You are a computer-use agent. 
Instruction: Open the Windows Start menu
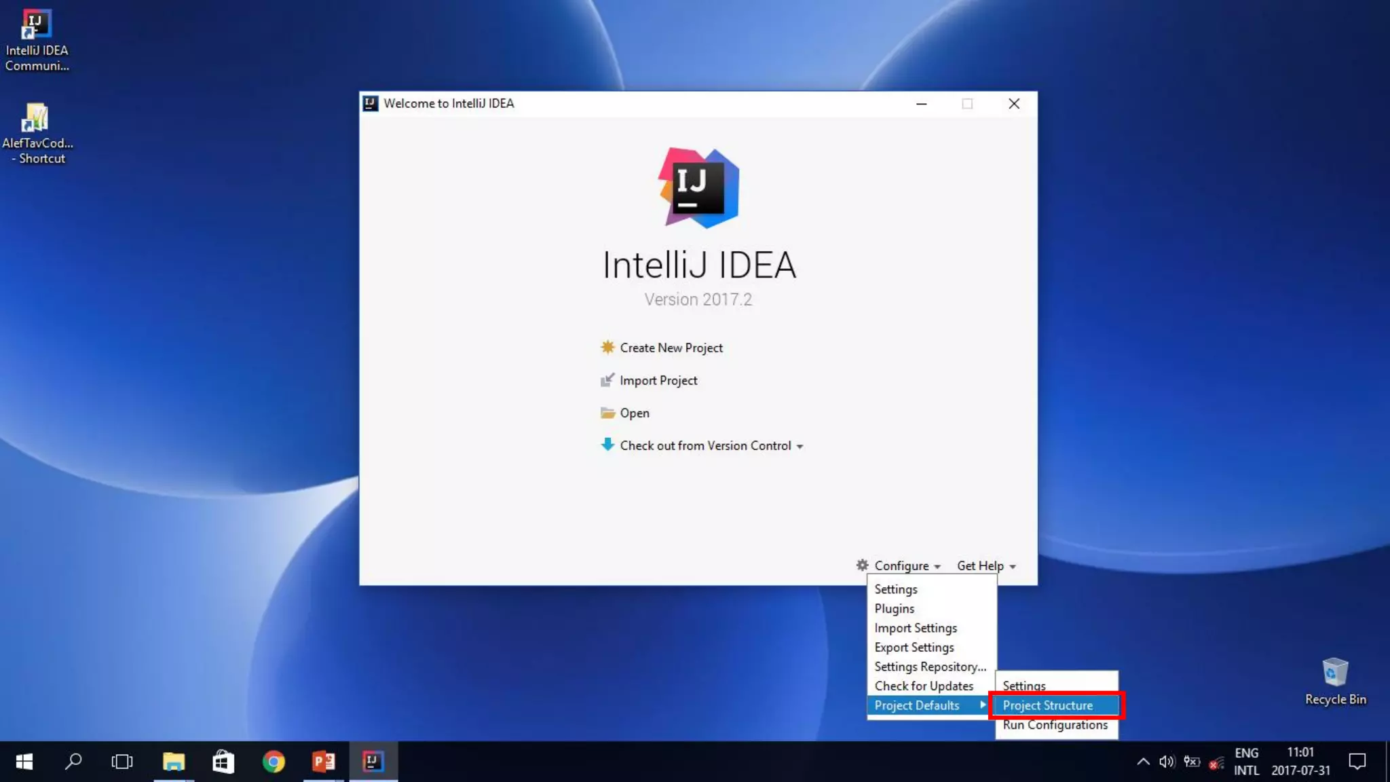24,762
